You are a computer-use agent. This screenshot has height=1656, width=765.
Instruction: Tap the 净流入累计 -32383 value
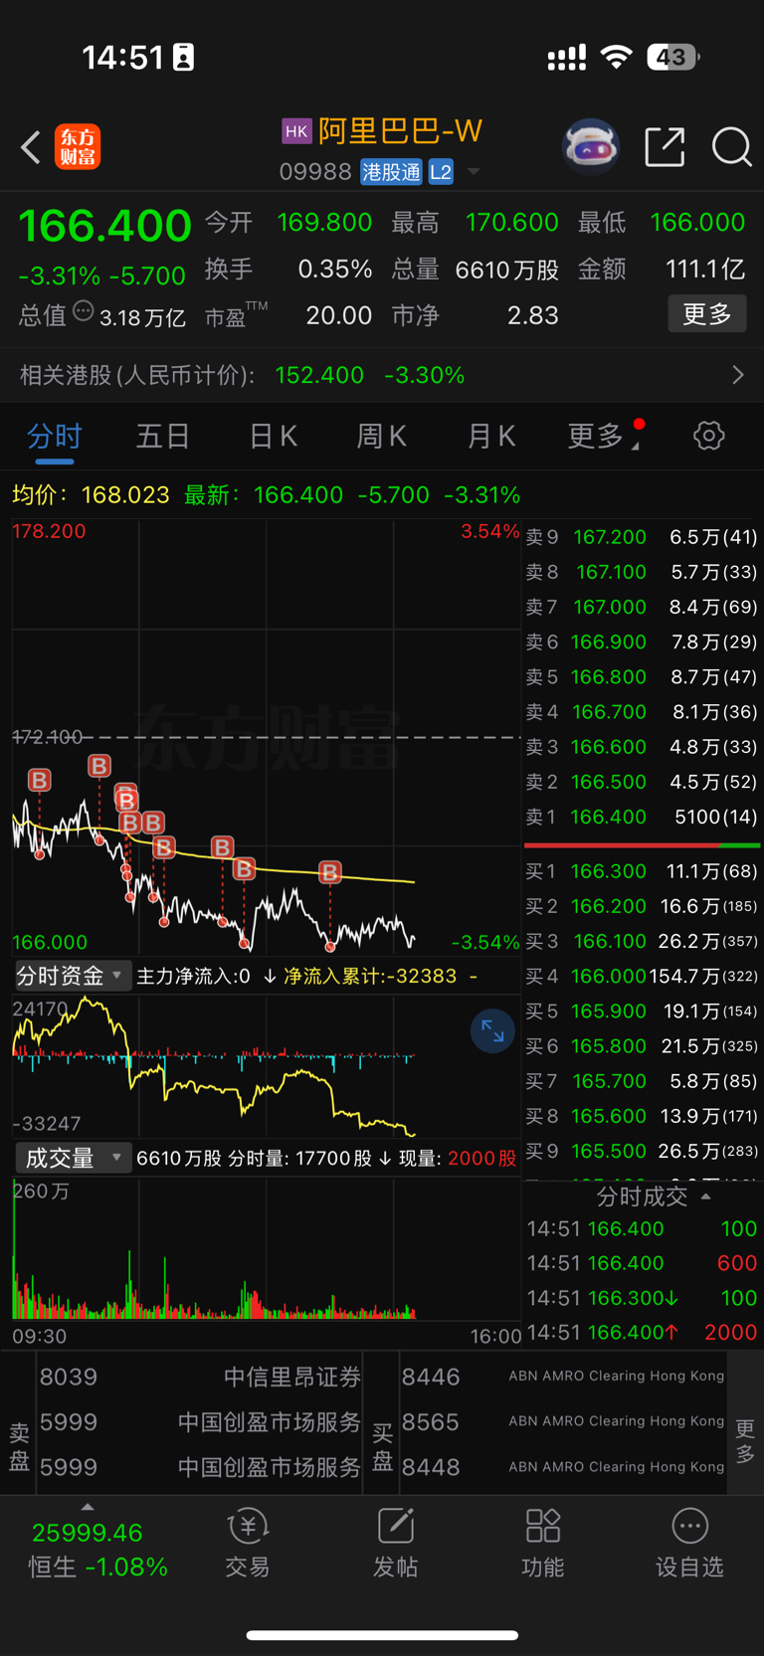point(370,976)
